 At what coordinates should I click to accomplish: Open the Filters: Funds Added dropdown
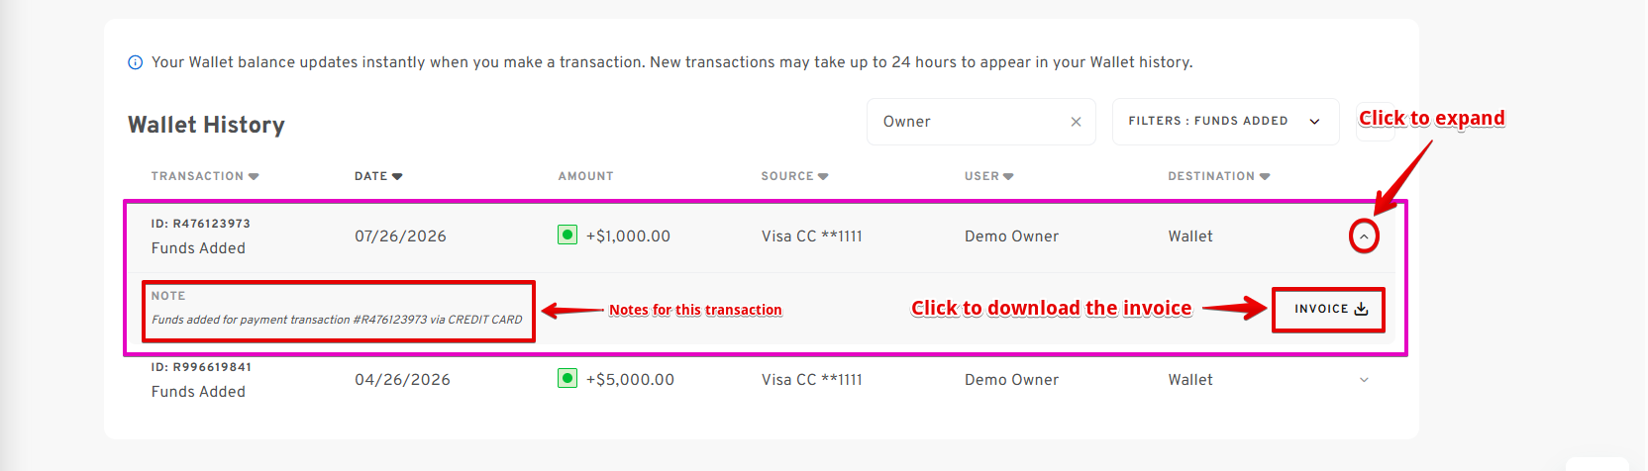pos(1225,122)
